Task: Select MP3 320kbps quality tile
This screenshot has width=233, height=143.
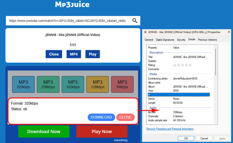Action: click(23, 84)
